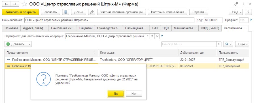Open Настройки клиент-банка
The image size is (255, 103).
[167, 12]
